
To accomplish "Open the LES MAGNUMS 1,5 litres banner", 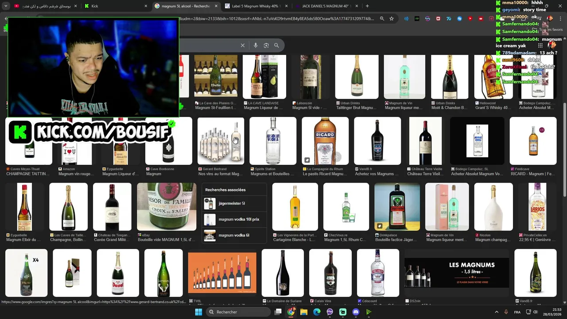I will (456, 273).
